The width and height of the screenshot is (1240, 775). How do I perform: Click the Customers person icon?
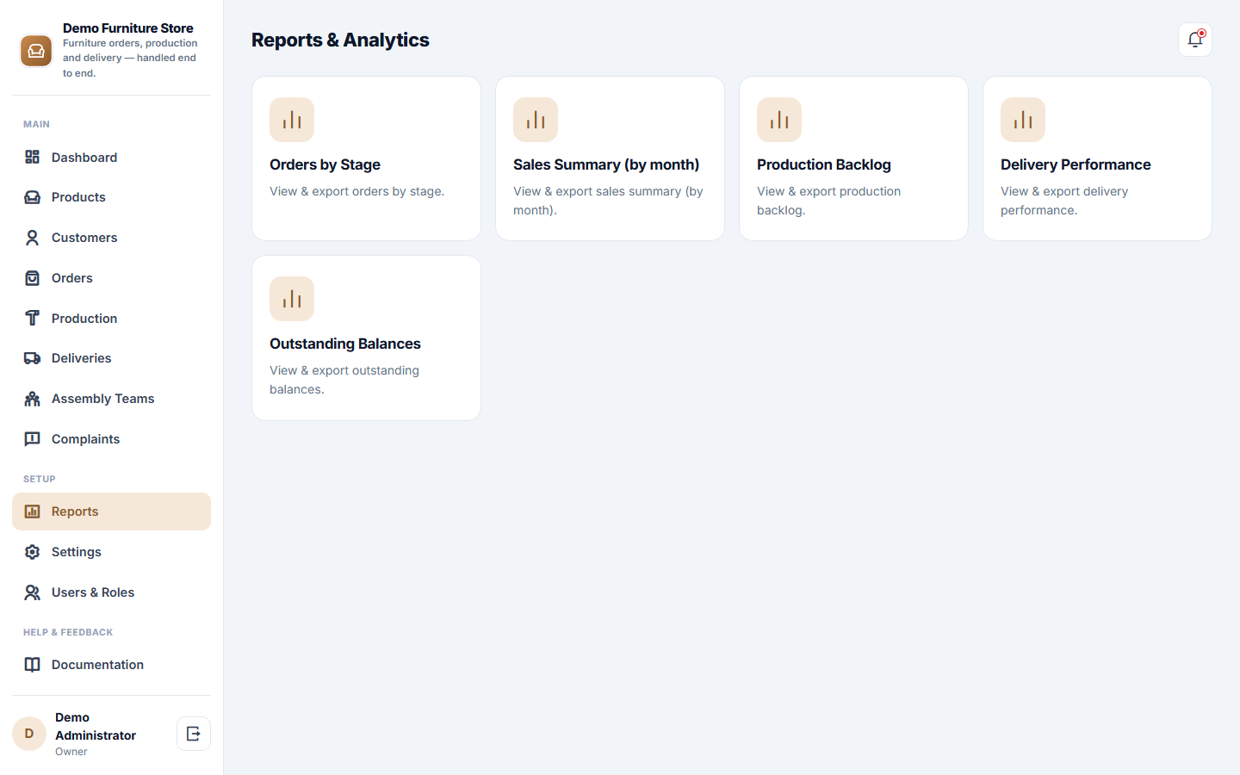tap(33, 238)
